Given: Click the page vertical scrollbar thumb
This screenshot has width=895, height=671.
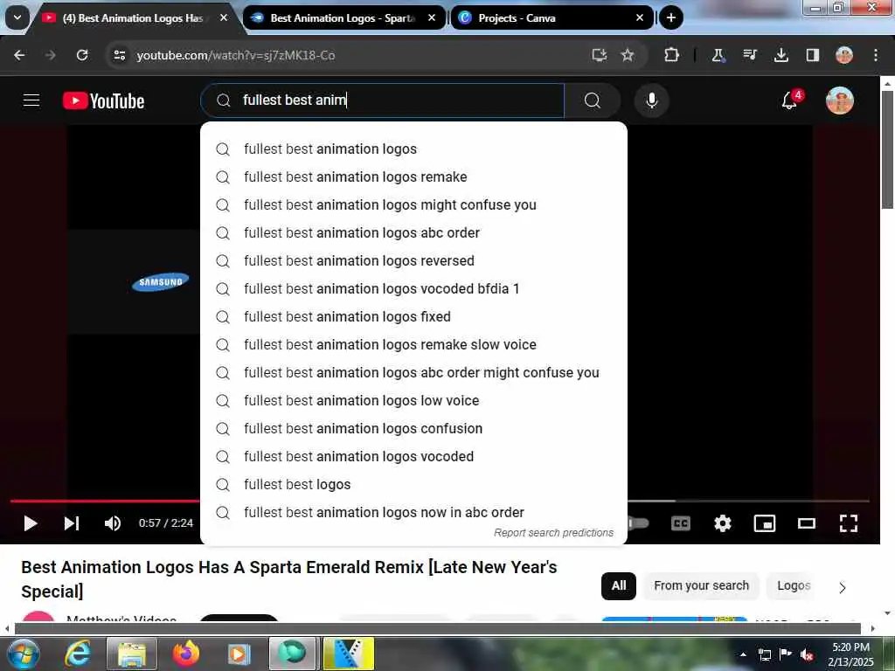Looking at the screenshot, I should (887, 149).
